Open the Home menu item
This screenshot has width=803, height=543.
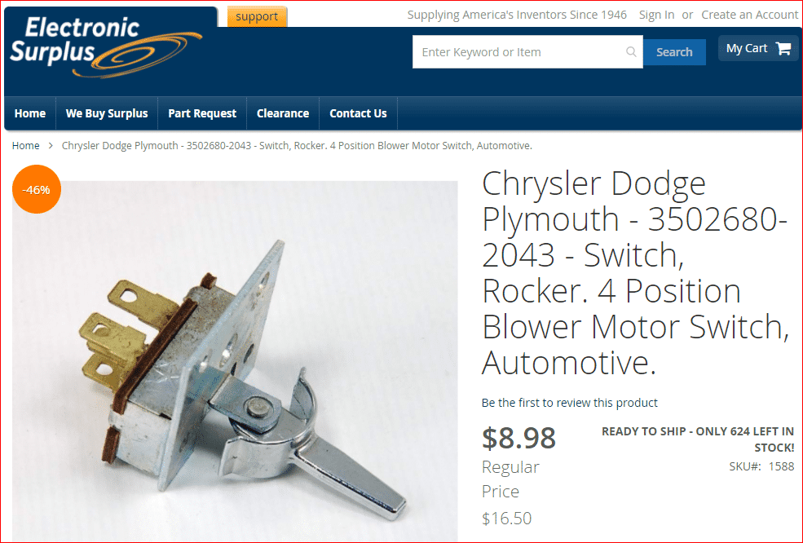point(29,113)
